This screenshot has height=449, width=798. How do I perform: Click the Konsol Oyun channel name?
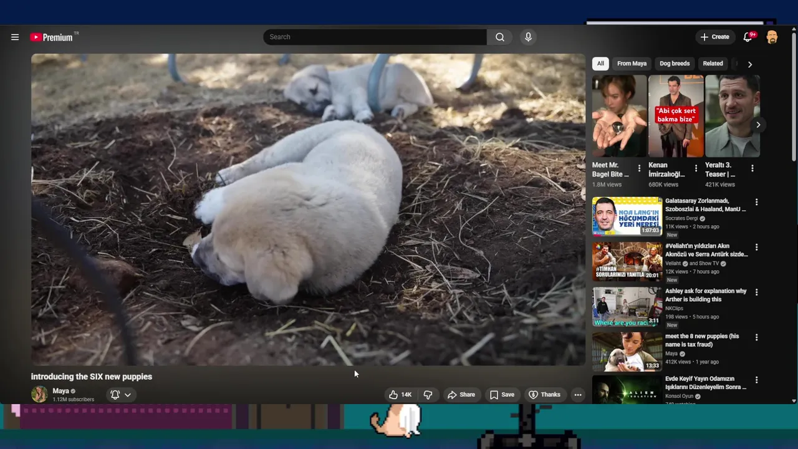[x=680, y=396]
